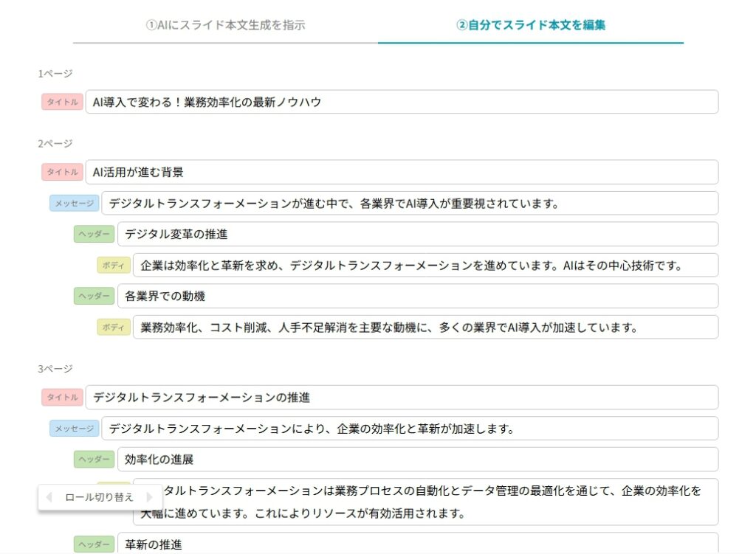Click the メッセージ tag on page 2
Image resolution: width=756 pixels, height=554 pixels.
pyautogui.click(x=74, y=203)
